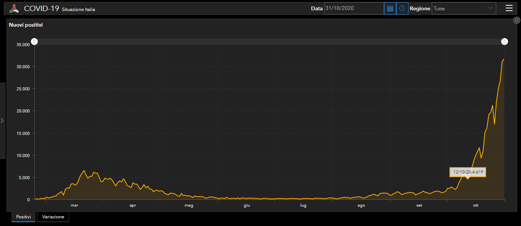Click the Protezione Civile logo icon
The width and height of the screenshot is (521, 226).
tap(14, 8)
